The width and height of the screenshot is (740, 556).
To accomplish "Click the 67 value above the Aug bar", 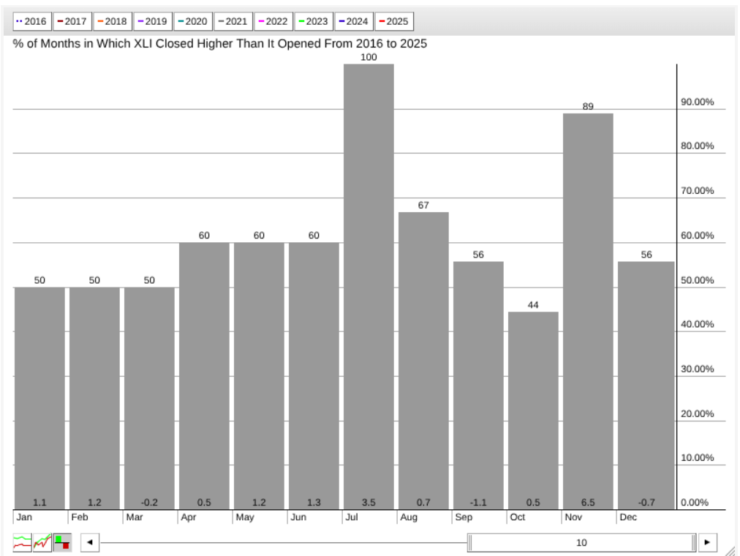I will click(x=423, y=206).
